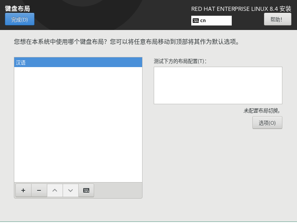The width and height of the screenshot is (297, 223).
Task: Focus the layout test text box
Action: (218, 85)
